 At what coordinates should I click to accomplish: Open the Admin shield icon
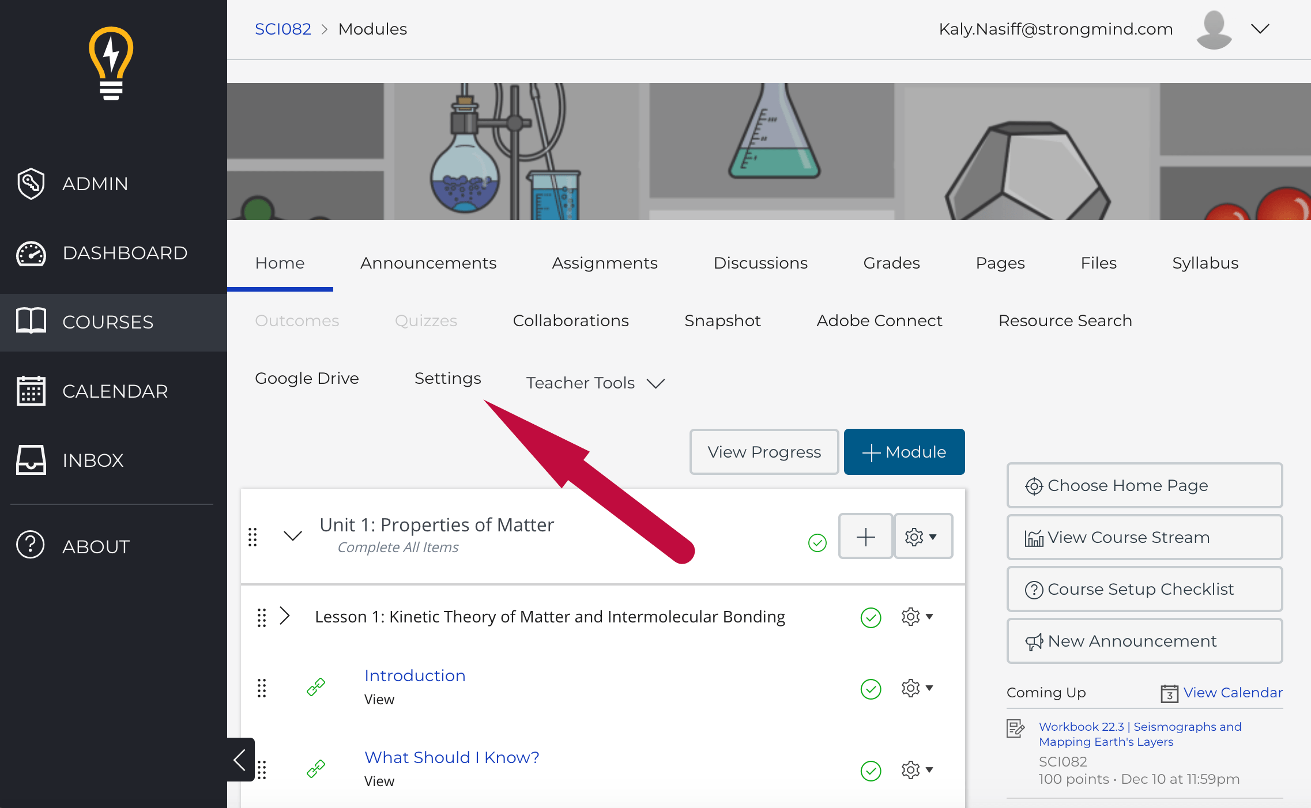pyautogui.click(x=31, y=184)
